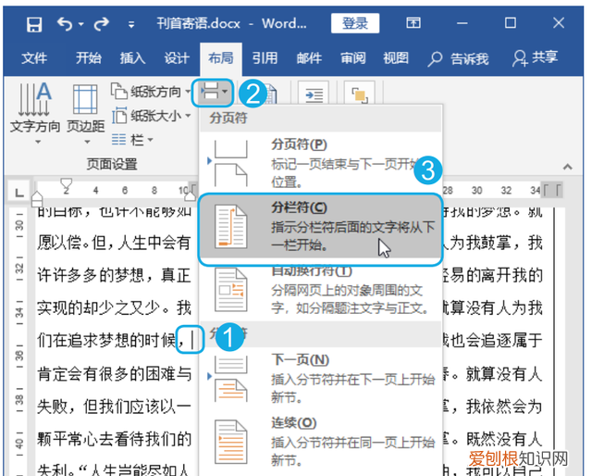
Task: Click the 告诉我 search box
Action: [458, 58]
